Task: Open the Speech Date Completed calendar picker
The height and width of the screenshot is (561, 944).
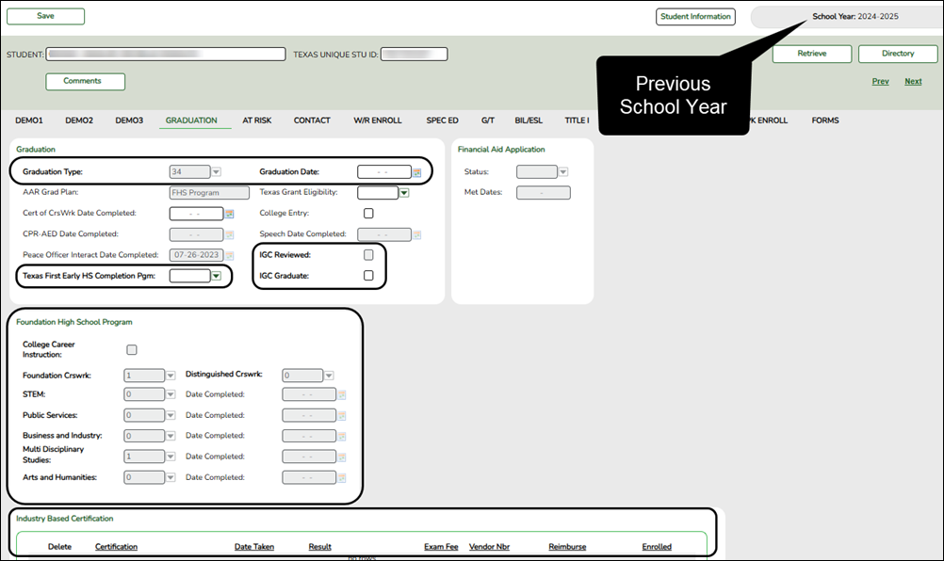Action: tap(417, 233)
